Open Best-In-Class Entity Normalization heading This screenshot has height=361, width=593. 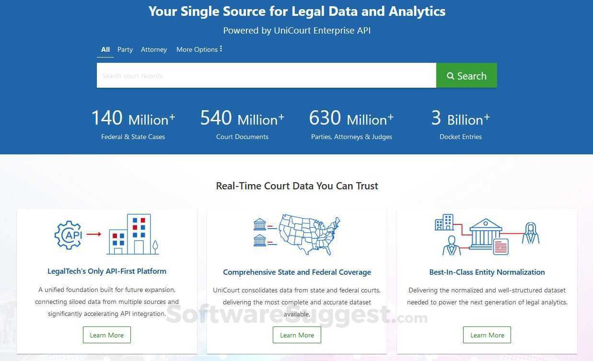click(x=487, y=272)
